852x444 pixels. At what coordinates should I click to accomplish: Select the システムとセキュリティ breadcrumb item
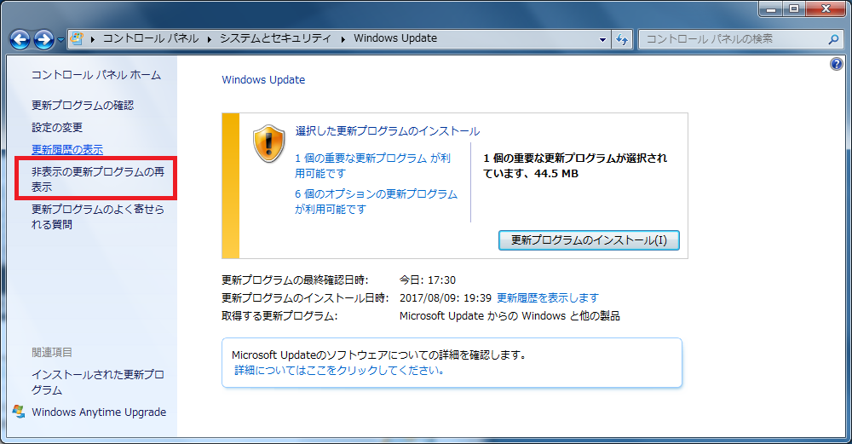277,38
